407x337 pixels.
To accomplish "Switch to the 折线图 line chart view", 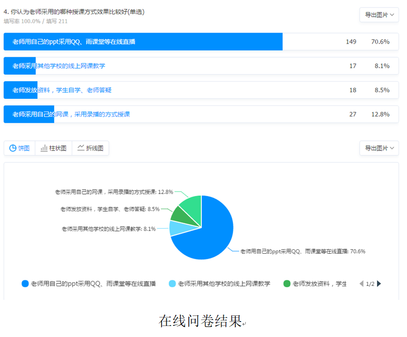I will click(90, 148).
